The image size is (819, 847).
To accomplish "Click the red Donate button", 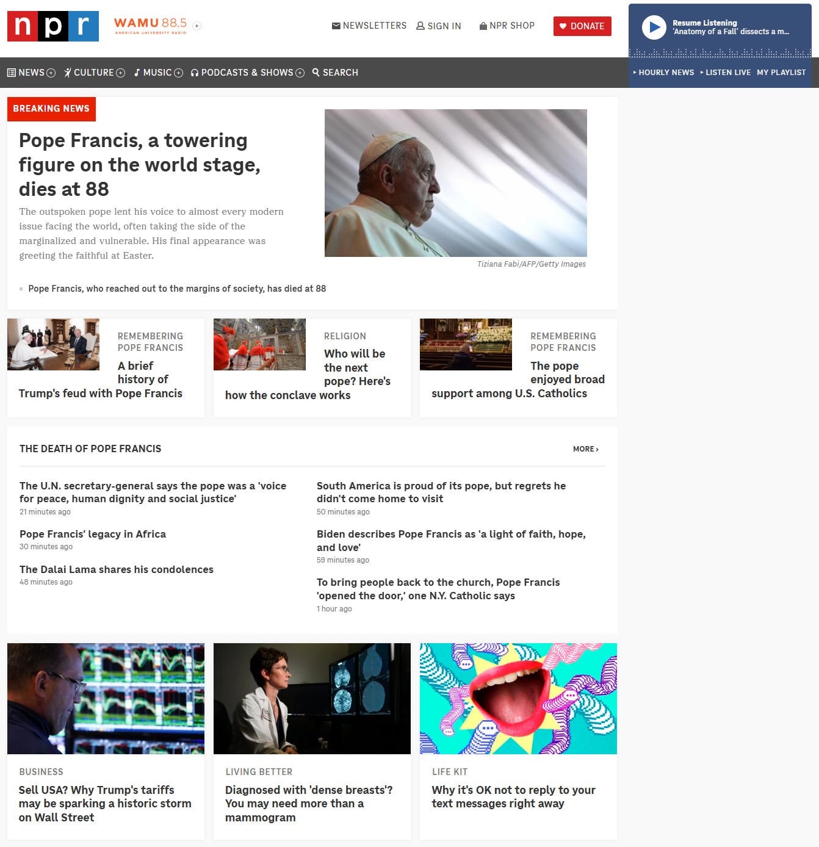I will click(582, 26).
